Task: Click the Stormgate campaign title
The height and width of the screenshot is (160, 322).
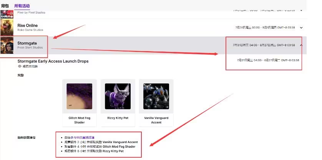Action: pyautogui.click(x=27, y=43)
